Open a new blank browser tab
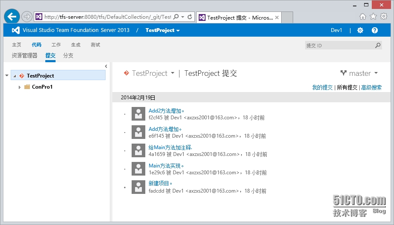The image size is (394, 225). coord(287,17)
